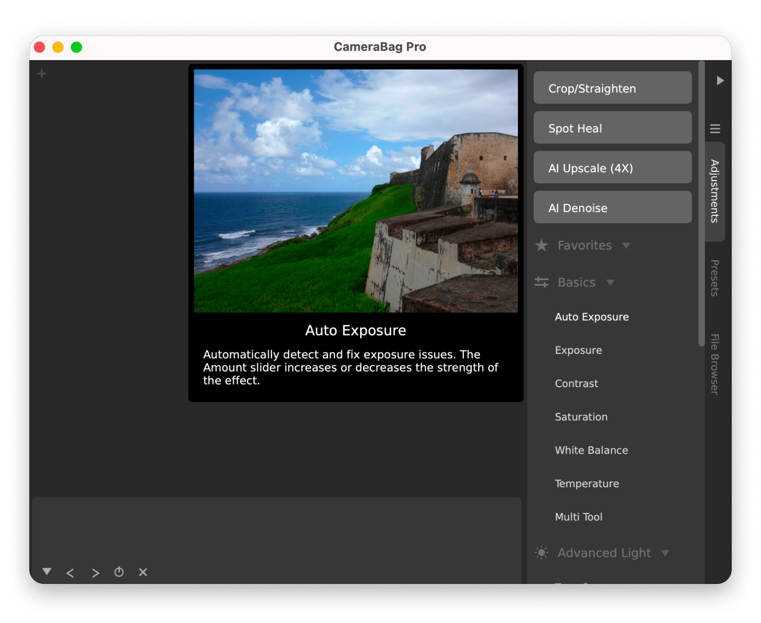Advance to next photo with the right arrow

[95, 572]
